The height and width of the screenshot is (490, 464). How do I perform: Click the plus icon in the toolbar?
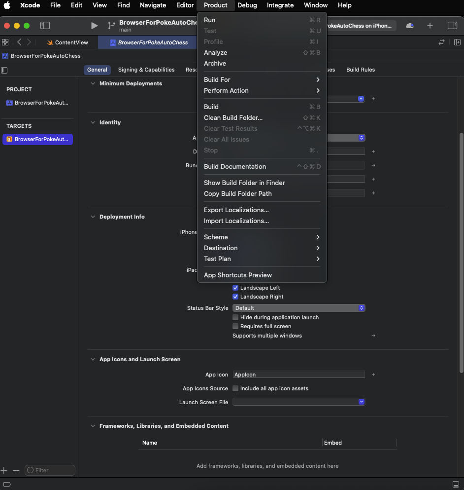point(430,26)
